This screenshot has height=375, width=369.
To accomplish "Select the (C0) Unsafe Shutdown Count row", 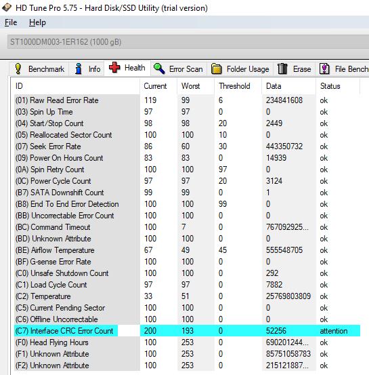I will click(x=188, y=273).
